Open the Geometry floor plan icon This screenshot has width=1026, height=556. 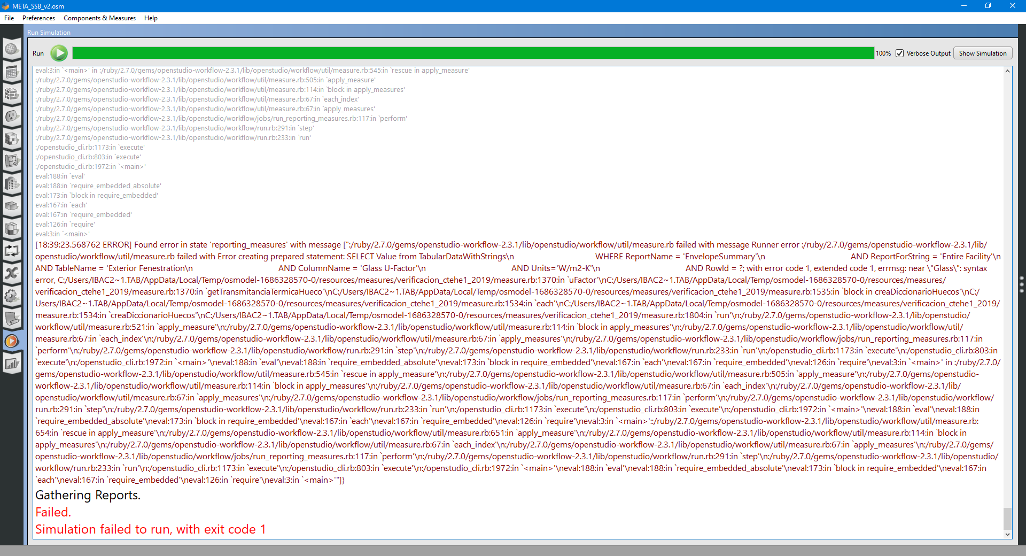[12, 161]
